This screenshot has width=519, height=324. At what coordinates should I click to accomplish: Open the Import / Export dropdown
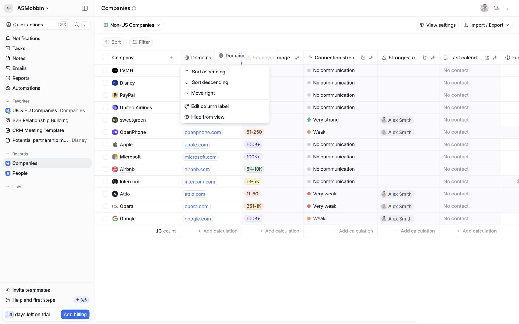click(487, 25)
